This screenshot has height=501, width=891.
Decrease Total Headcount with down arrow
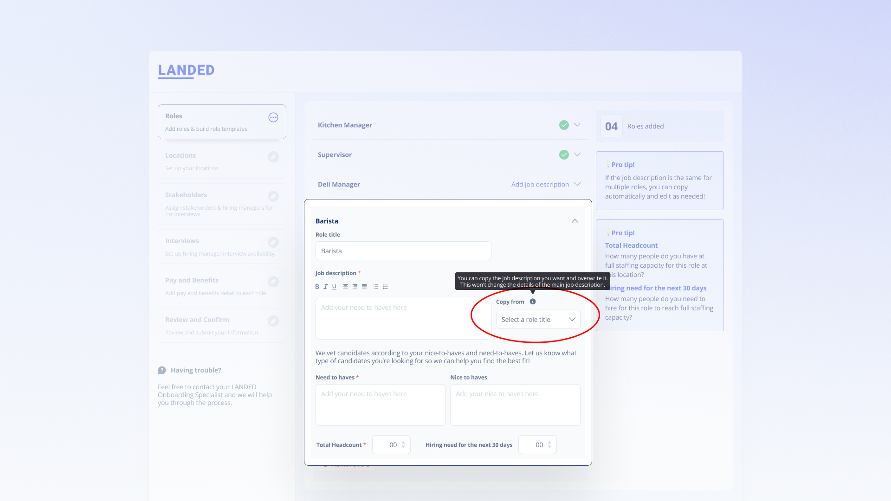point(403,447)
